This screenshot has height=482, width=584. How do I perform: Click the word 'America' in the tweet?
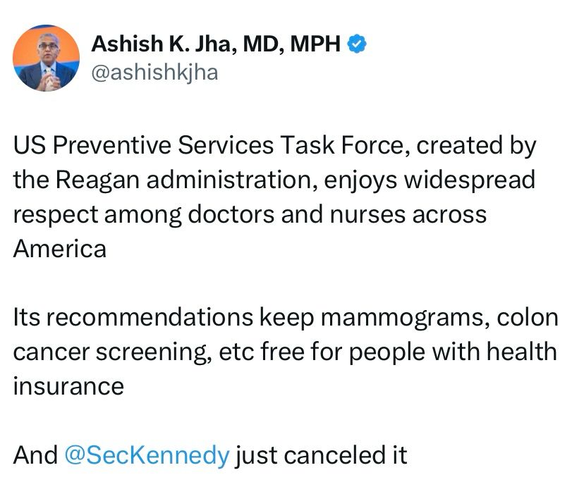coord(59,248)
